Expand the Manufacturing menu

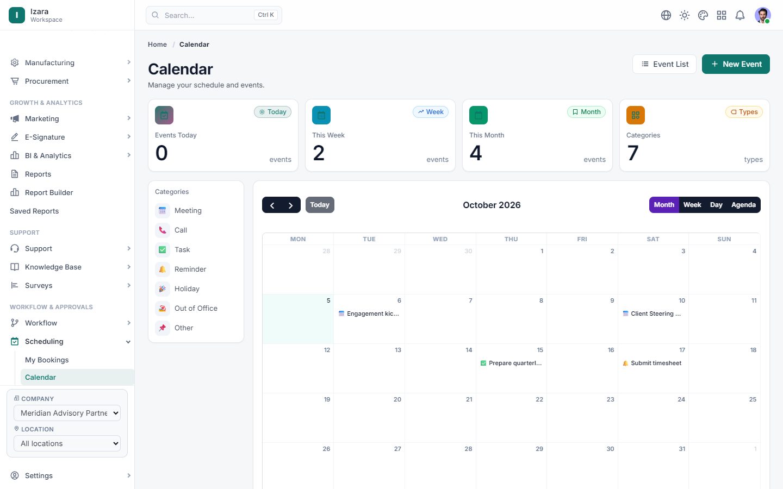[x=71, y=62]
